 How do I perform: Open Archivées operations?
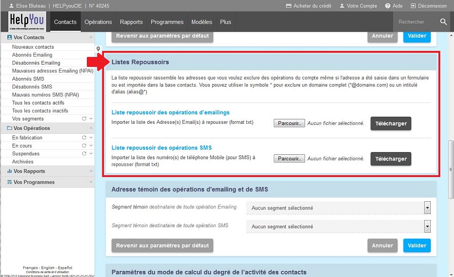point(23,161)
